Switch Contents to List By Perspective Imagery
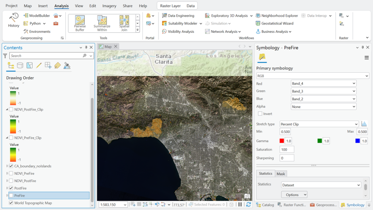 67,66
